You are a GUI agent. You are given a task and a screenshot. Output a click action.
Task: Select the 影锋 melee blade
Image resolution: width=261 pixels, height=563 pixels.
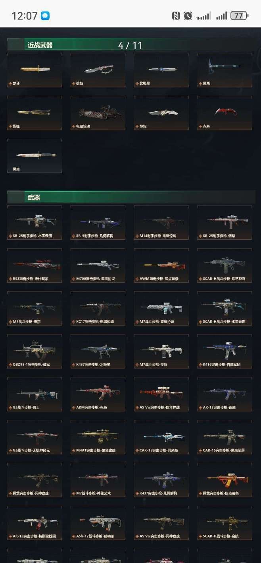click(35, 113)
